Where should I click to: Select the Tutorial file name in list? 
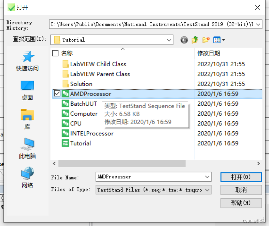[81, 143]
